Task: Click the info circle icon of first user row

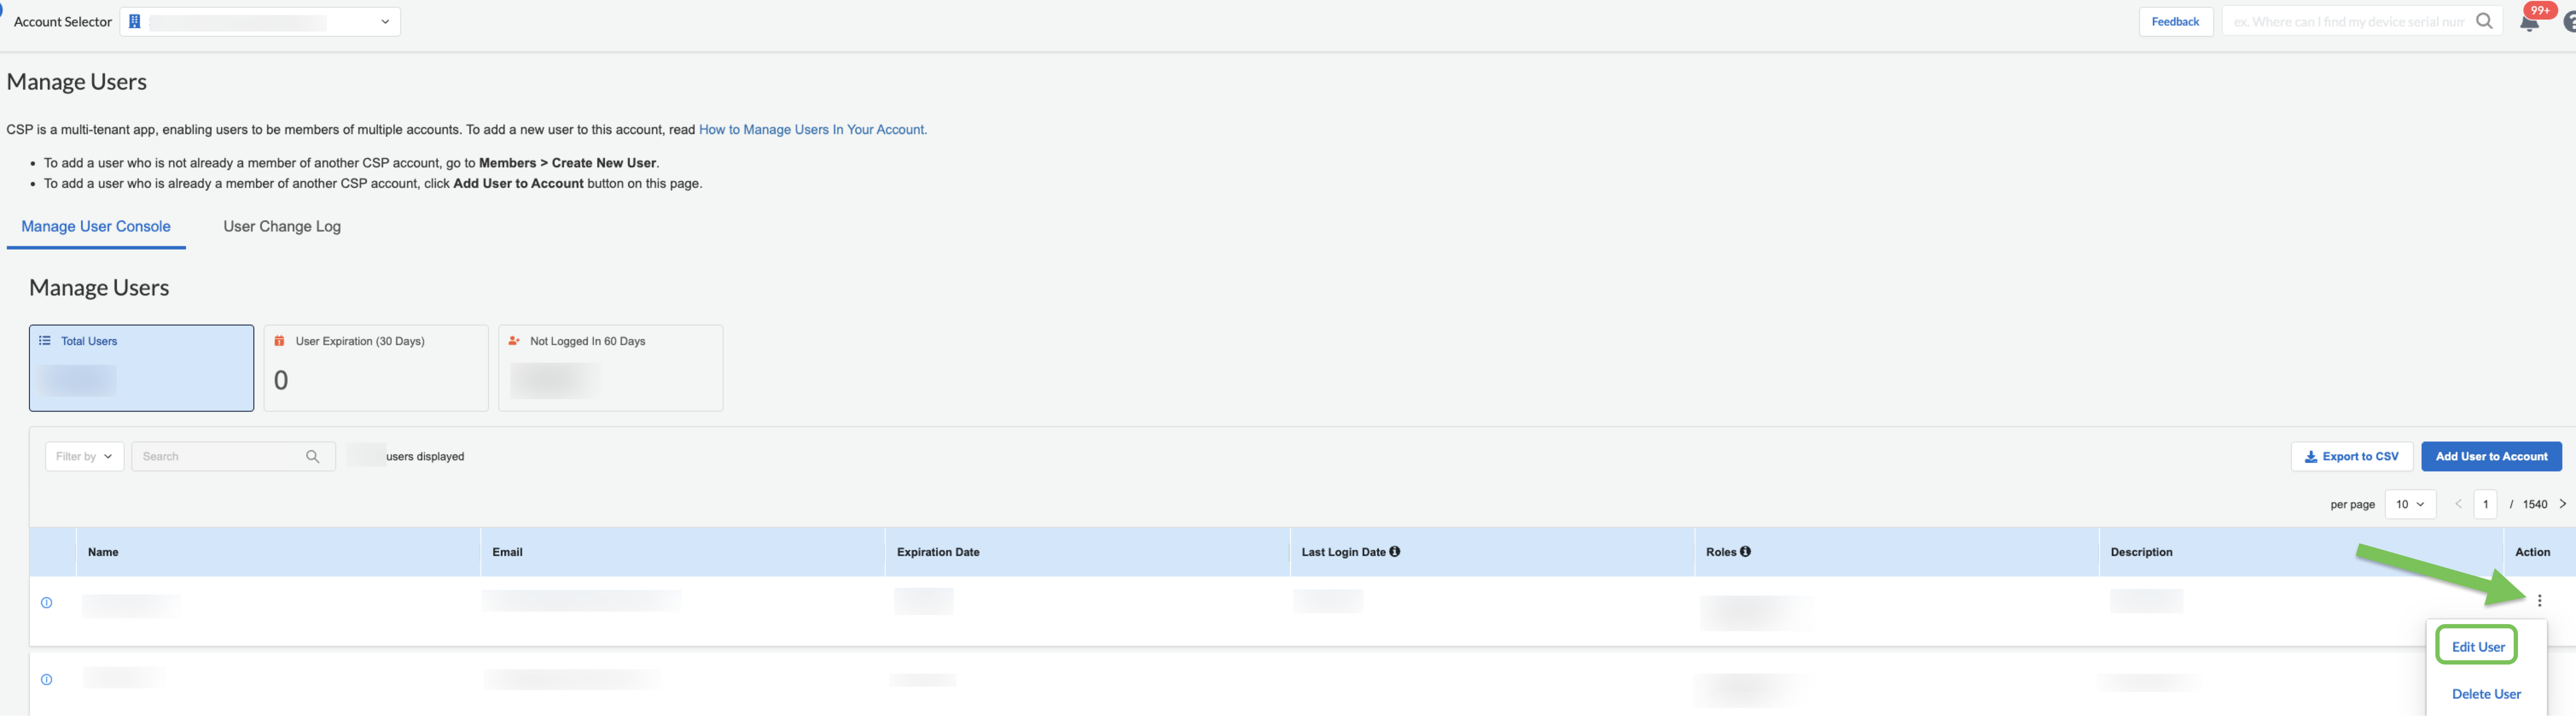Action: (46, 603)
